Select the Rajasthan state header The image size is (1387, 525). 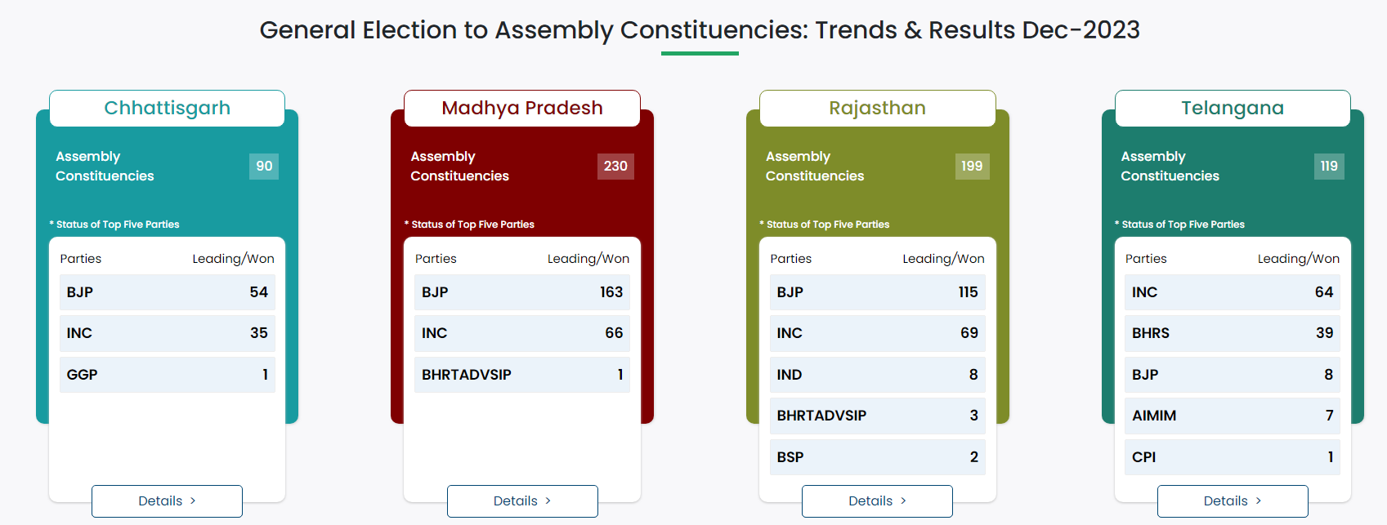click(877, 108)
